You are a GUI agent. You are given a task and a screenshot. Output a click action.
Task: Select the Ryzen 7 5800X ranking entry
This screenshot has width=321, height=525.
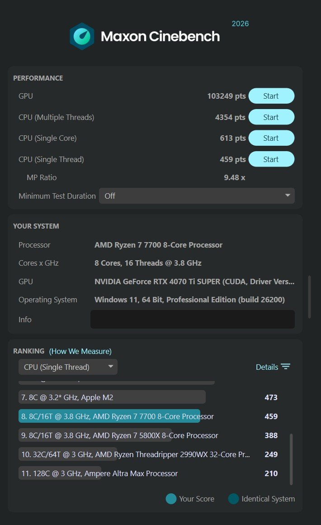click(149, 435)
